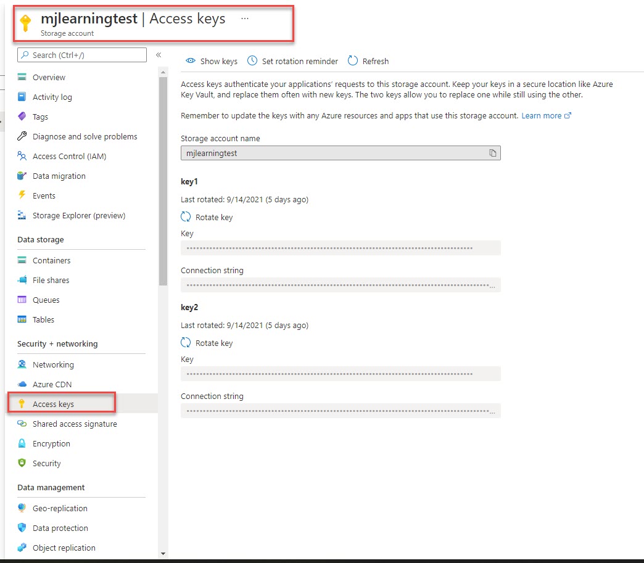Click the Rotate key label for key2
The image size is (644, 563).
click(214, 343)
